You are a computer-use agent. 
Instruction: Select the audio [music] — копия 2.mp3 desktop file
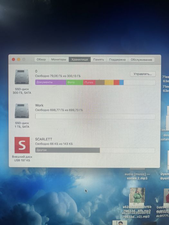pos(137,176)
